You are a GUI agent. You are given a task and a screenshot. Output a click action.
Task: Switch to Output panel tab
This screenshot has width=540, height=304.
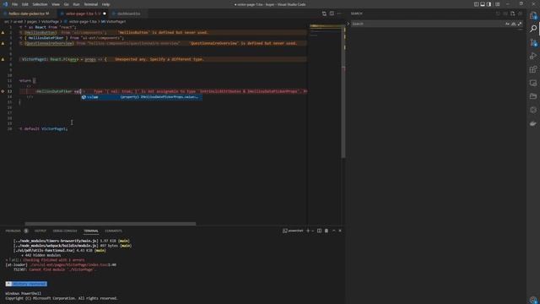pos(40,231)
